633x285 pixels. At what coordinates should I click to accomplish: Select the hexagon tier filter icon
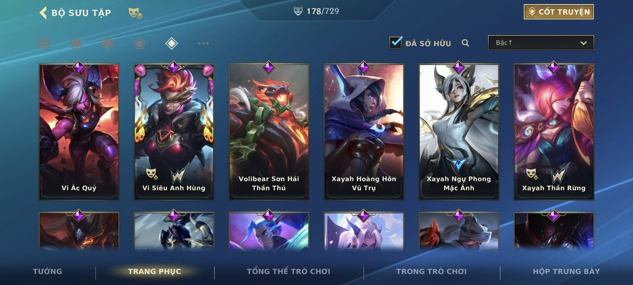107,44
